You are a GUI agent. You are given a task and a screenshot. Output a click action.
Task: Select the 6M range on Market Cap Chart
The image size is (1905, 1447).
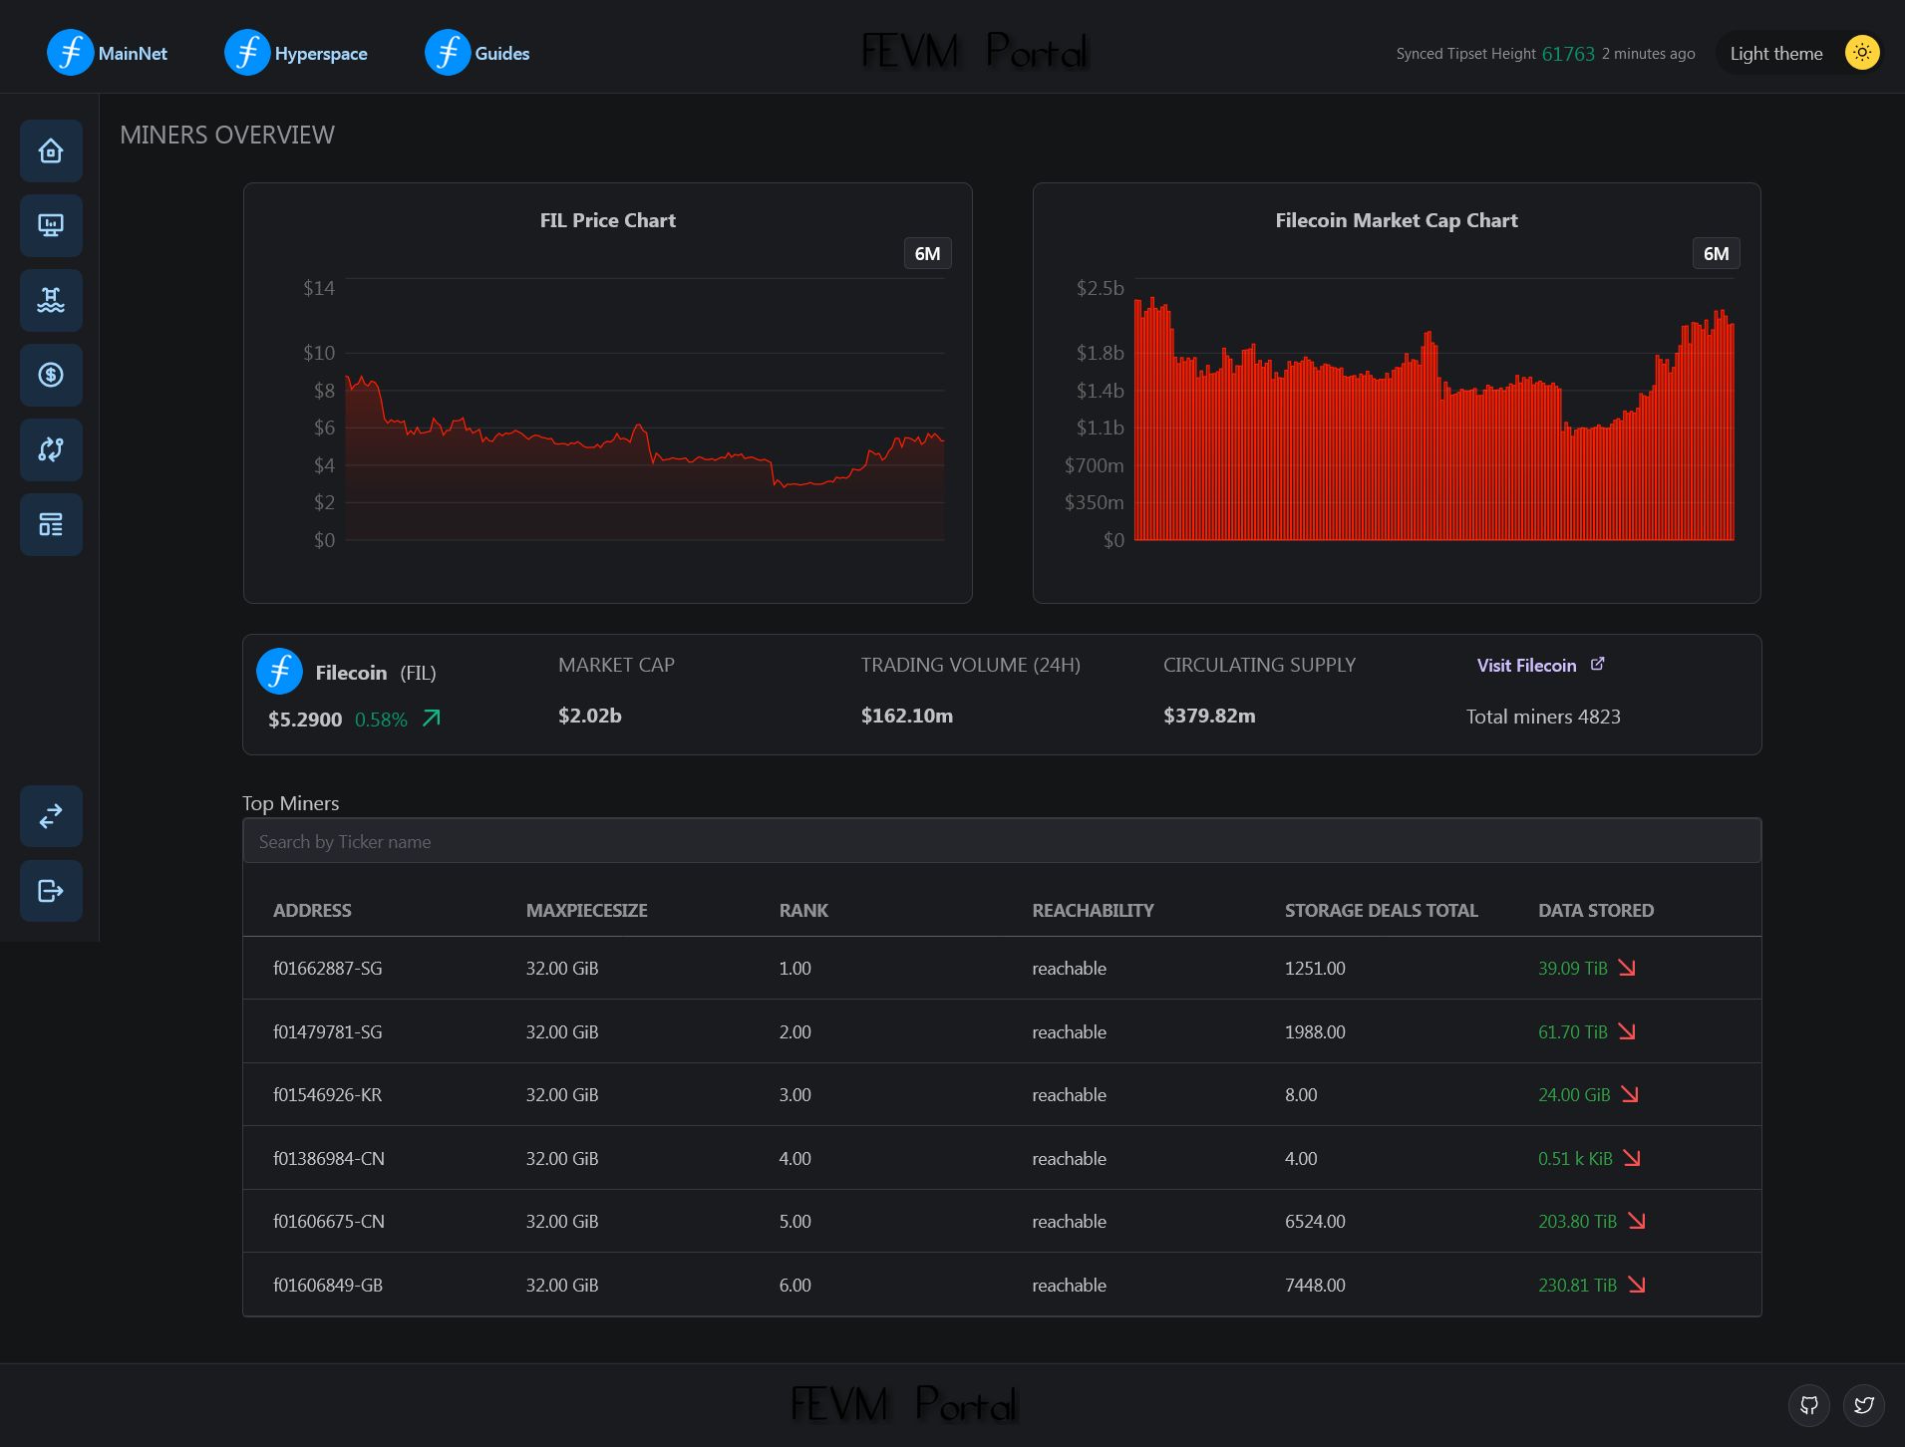coord(1716,253)
